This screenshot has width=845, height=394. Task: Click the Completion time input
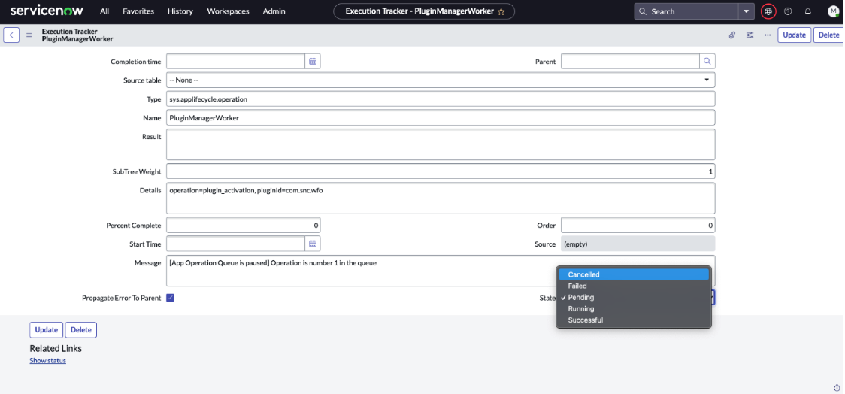tap(235, 62)
